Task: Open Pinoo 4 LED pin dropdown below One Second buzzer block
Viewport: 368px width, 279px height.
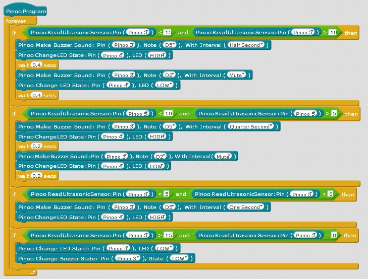Action: (113, 217)
